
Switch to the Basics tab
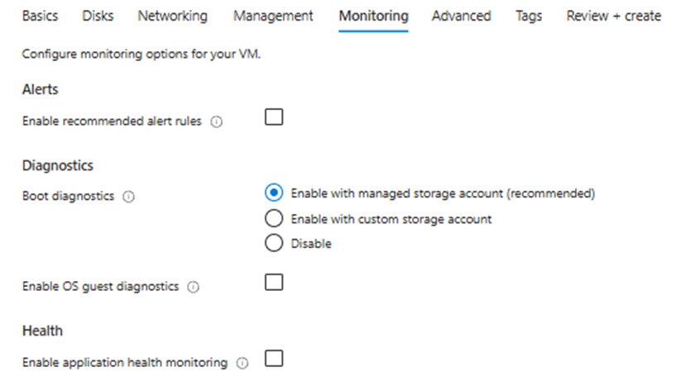(x=40, y=16)
